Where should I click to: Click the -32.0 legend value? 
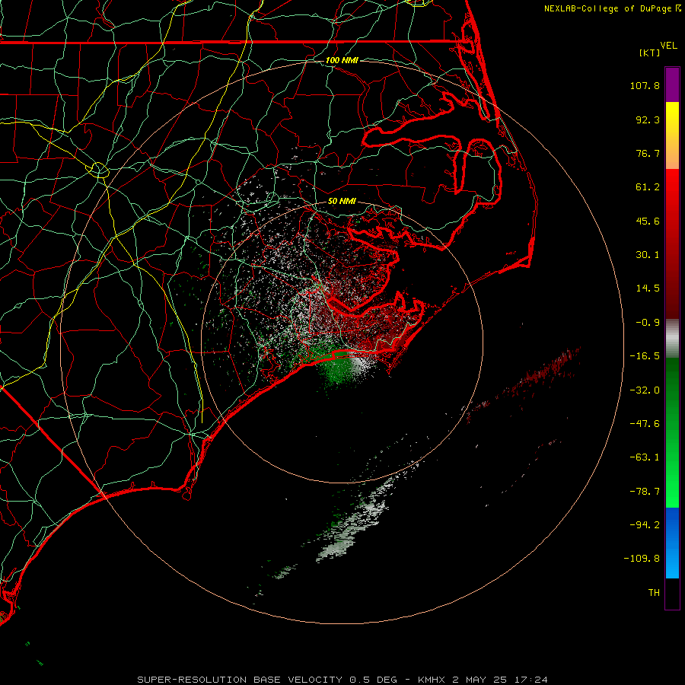click(x=645, y=390)
